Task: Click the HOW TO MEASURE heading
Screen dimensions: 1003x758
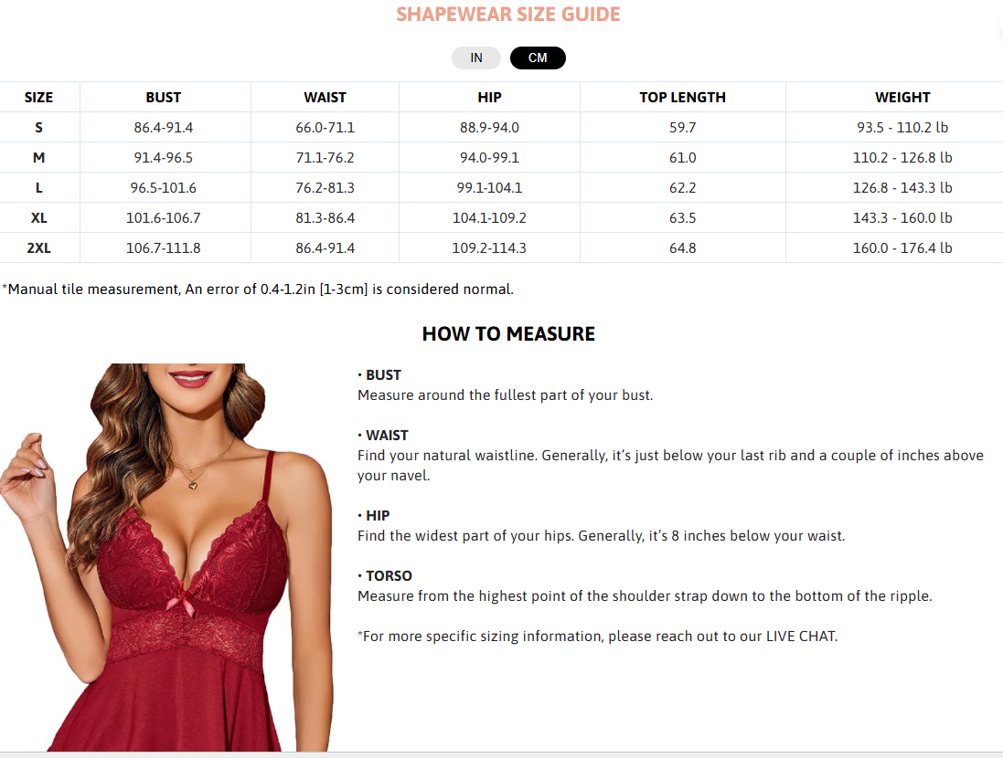Action: click(x=508, y=333)
